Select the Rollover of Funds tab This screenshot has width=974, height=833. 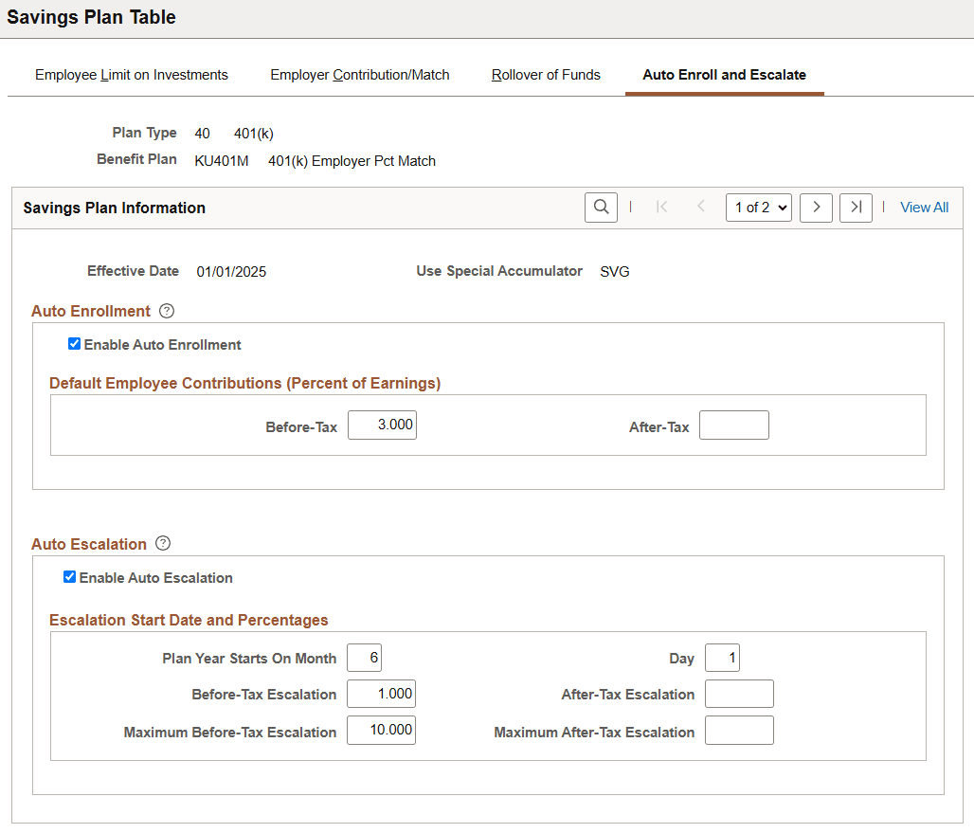point(546,74)
